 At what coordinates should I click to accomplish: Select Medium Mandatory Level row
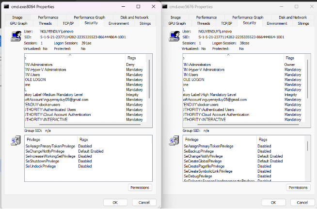click(x=85, y=95)
